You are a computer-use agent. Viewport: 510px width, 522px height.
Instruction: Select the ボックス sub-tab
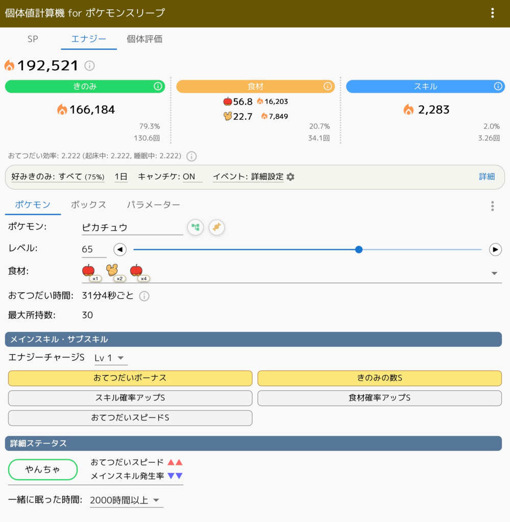coord(88,205)
